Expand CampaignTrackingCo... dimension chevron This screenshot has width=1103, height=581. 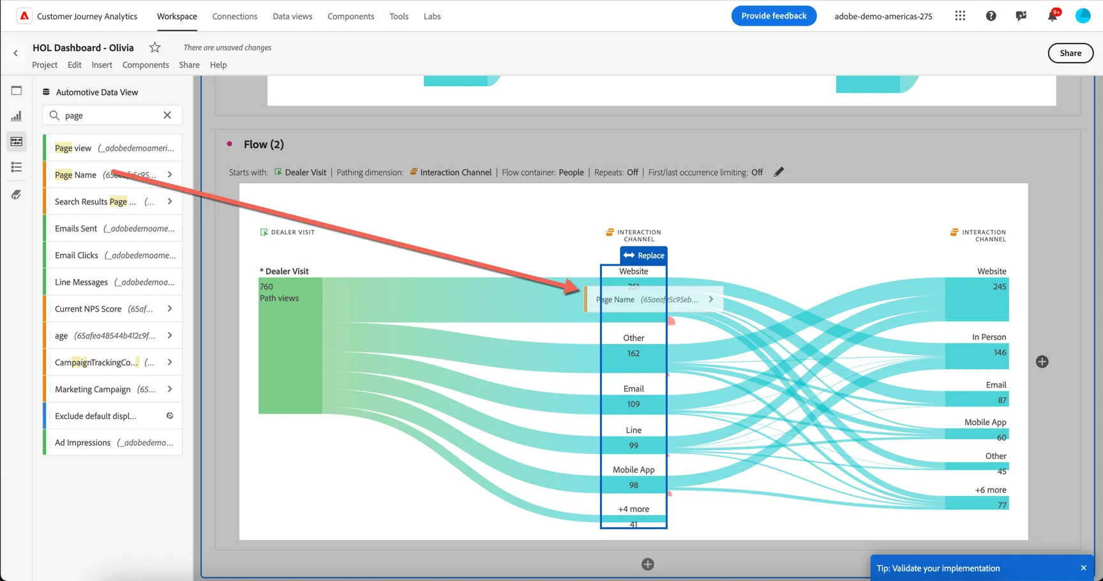(x=170, y=362)
